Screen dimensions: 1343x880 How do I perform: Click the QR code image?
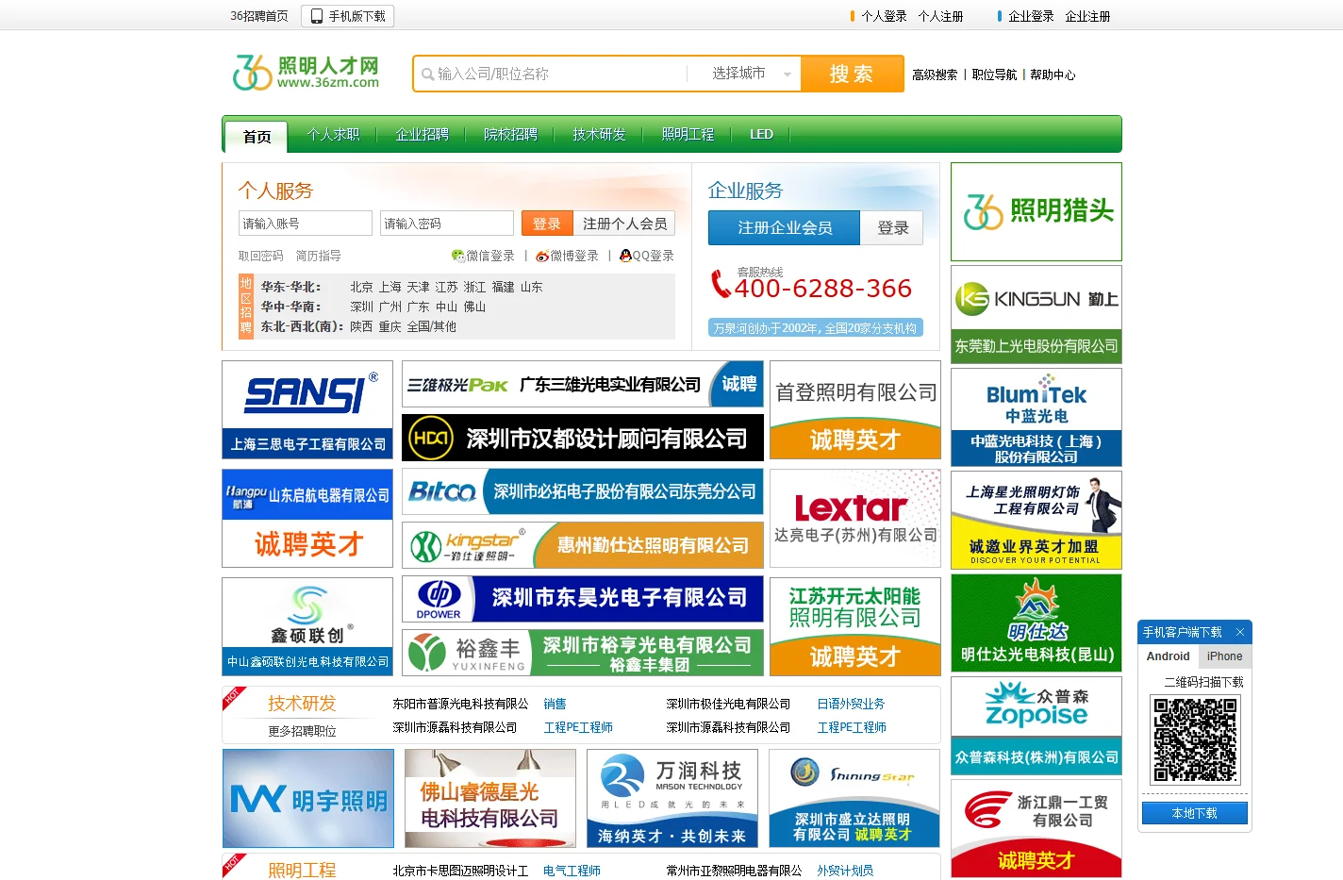pos(1195,739)
